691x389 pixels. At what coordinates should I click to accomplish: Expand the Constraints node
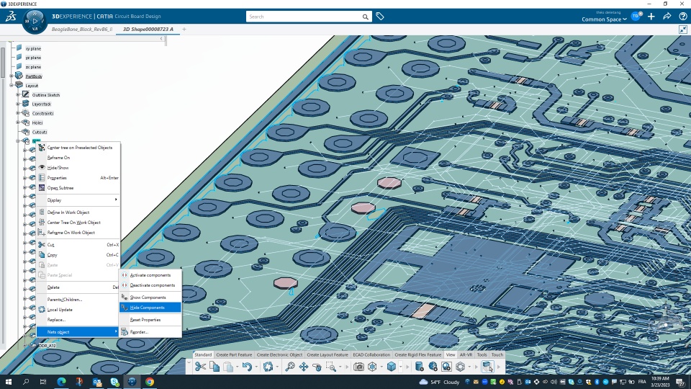pyautogui.click(x=18, y=113)
